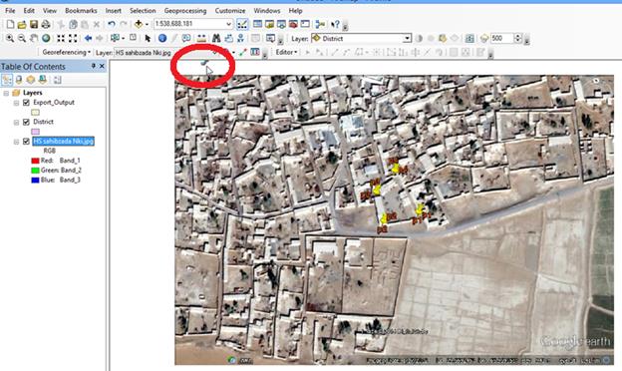Image resolution: width=622 pixels, height=371 pixels.
Task: Click the Fixed Zoom Out icon
Action: tap(73, 39)
